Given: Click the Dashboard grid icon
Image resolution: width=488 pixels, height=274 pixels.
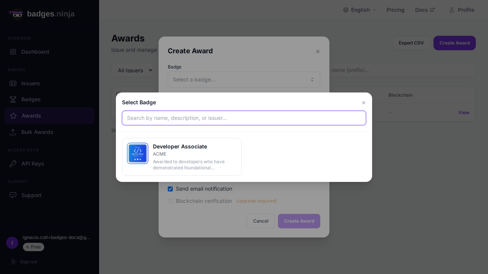Looking at the screenshot, I should click(13, 52).
